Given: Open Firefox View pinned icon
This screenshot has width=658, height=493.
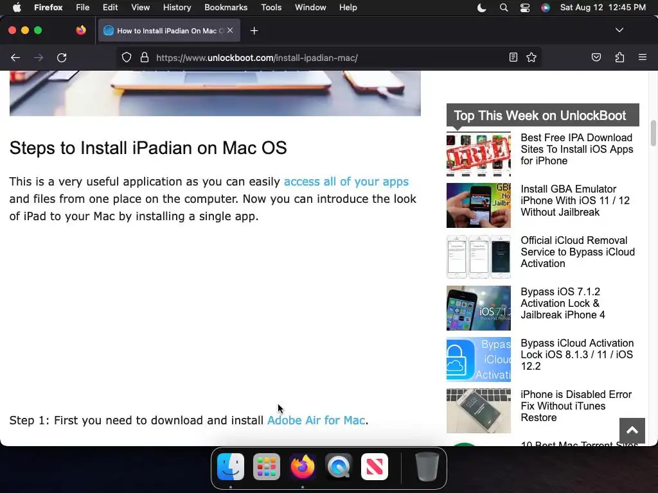Looking at the screenshot, I should point(80,30).
